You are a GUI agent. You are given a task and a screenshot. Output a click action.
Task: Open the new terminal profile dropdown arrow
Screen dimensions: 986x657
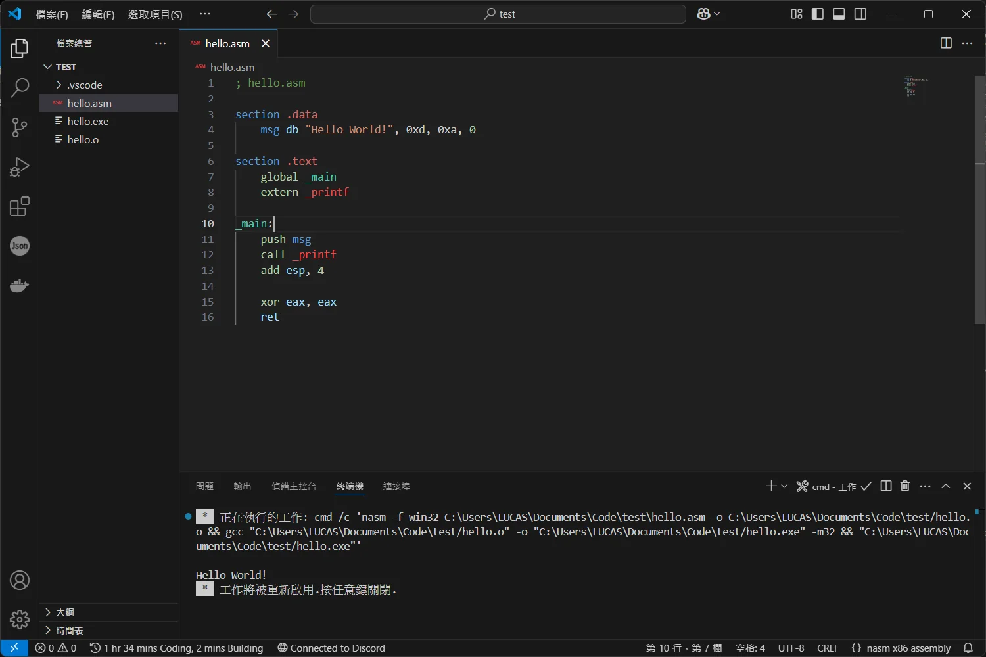point(784,486)
